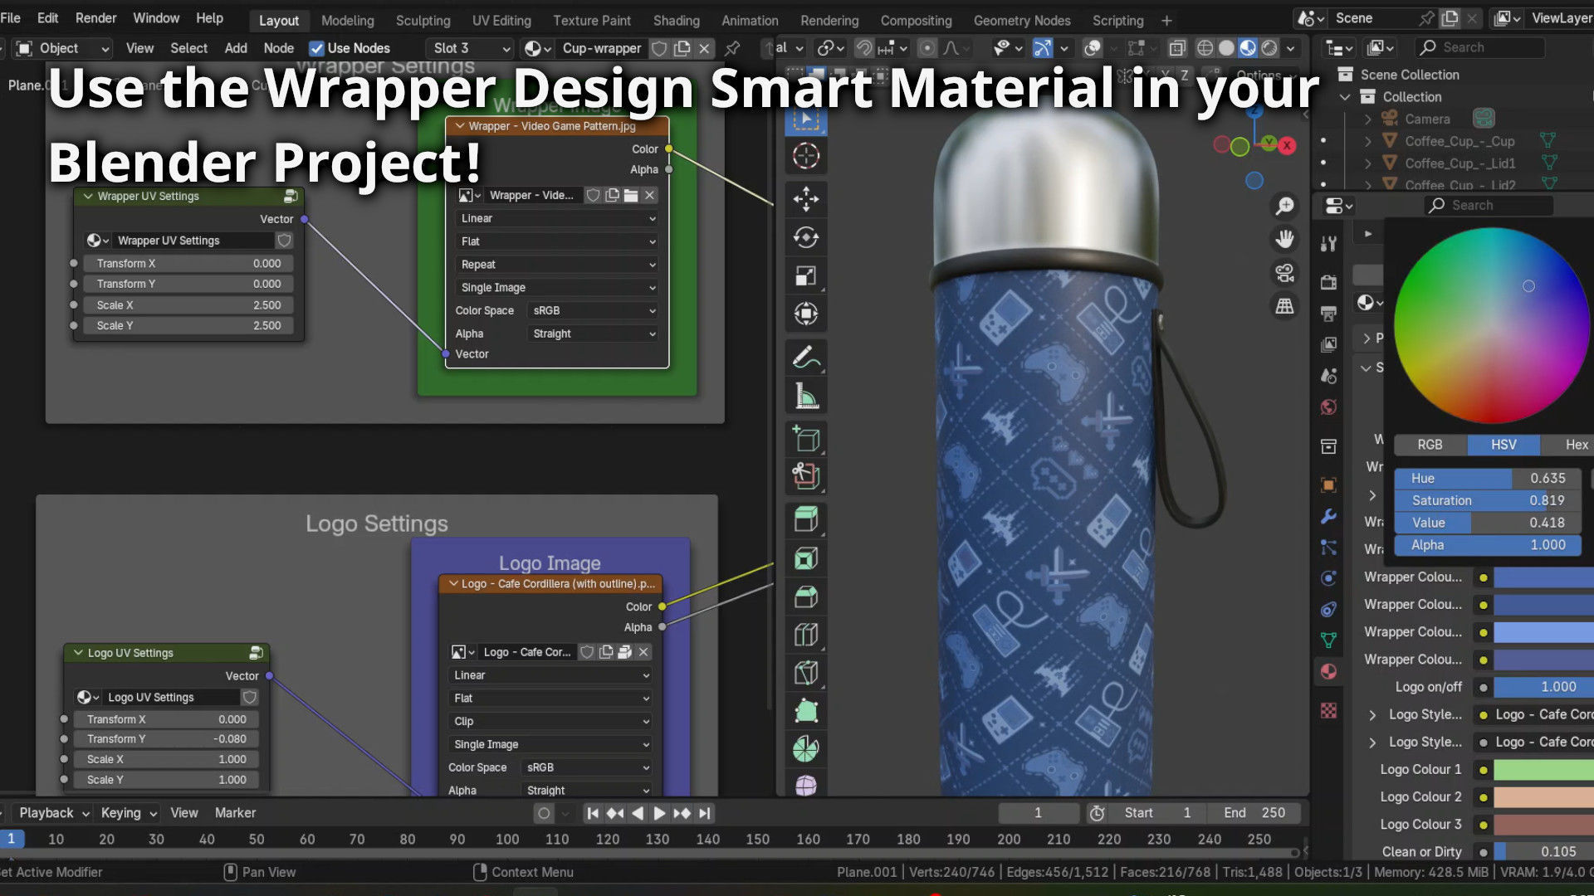
Task: Collapse the Wrapper UV Settings node
Action: [x=88, y=197]
